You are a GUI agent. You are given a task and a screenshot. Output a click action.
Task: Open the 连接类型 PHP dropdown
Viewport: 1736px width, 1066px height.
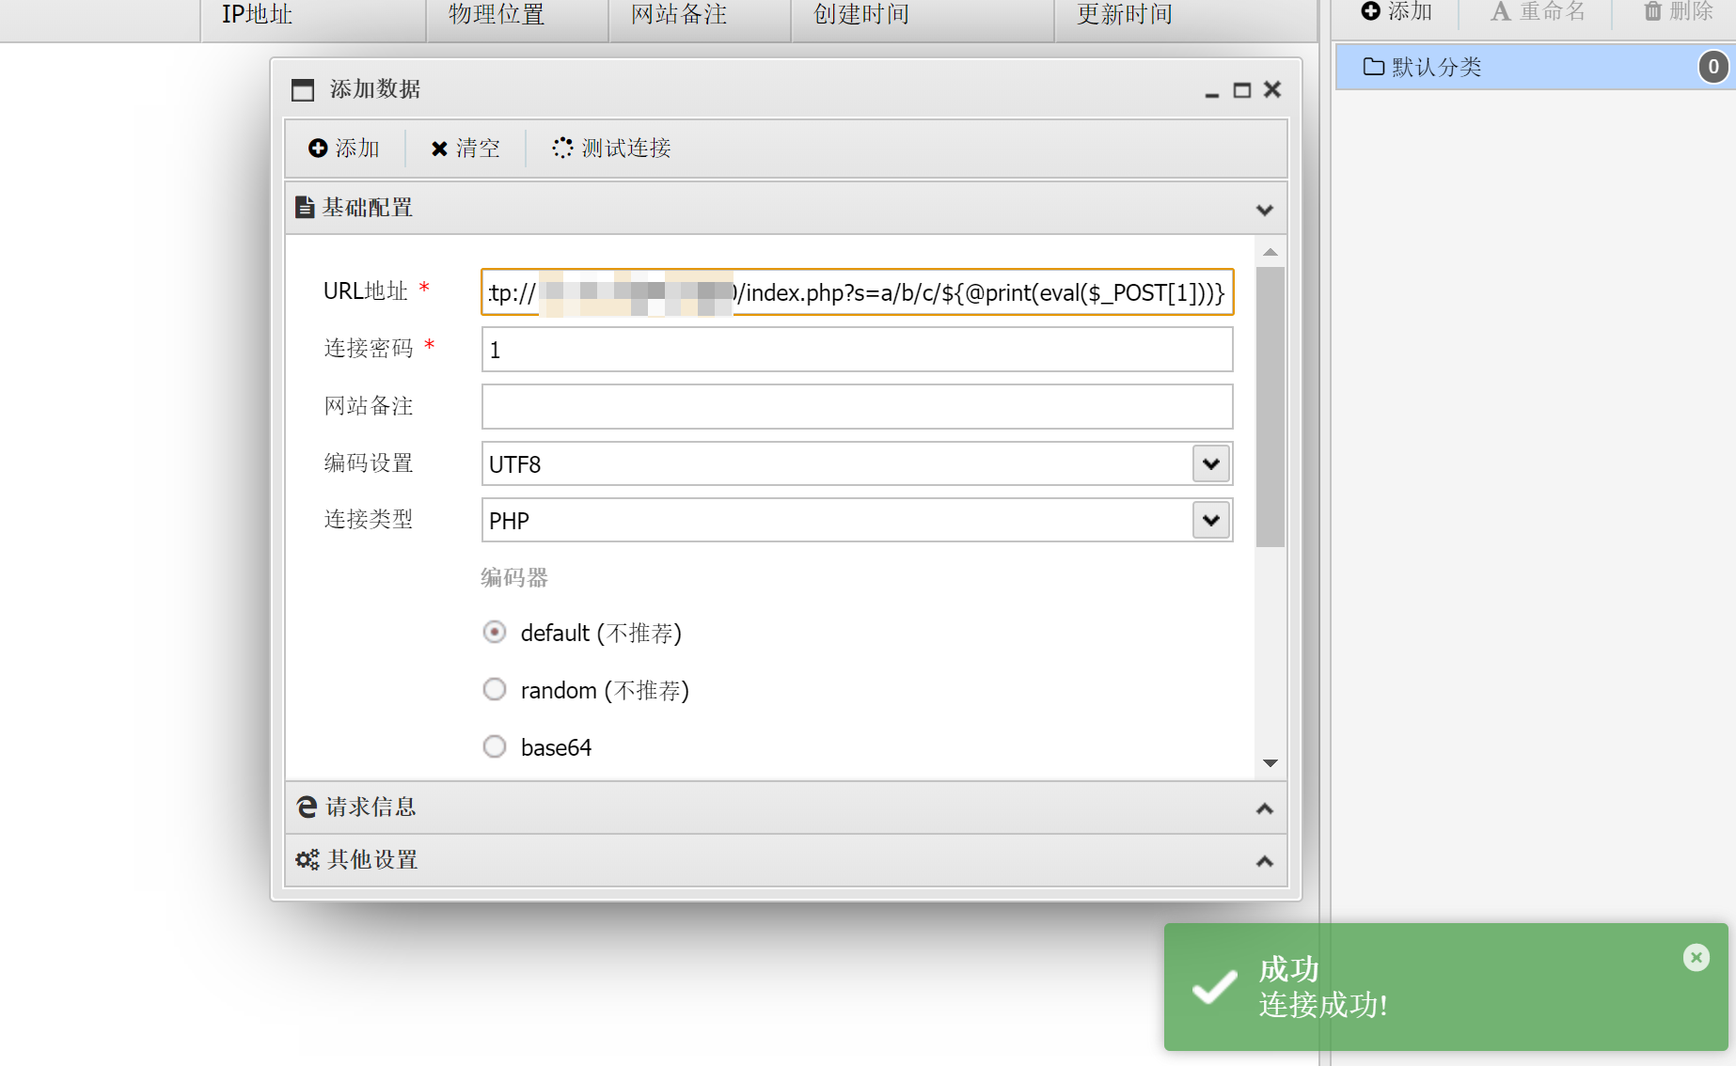(1211, 520)
